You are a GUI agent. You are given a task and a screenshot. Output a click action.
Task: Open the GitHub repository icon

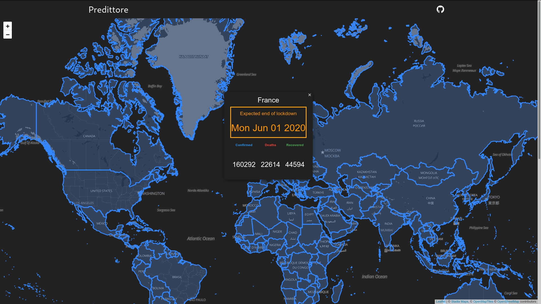pyautogui.click(x=440, y=9)
